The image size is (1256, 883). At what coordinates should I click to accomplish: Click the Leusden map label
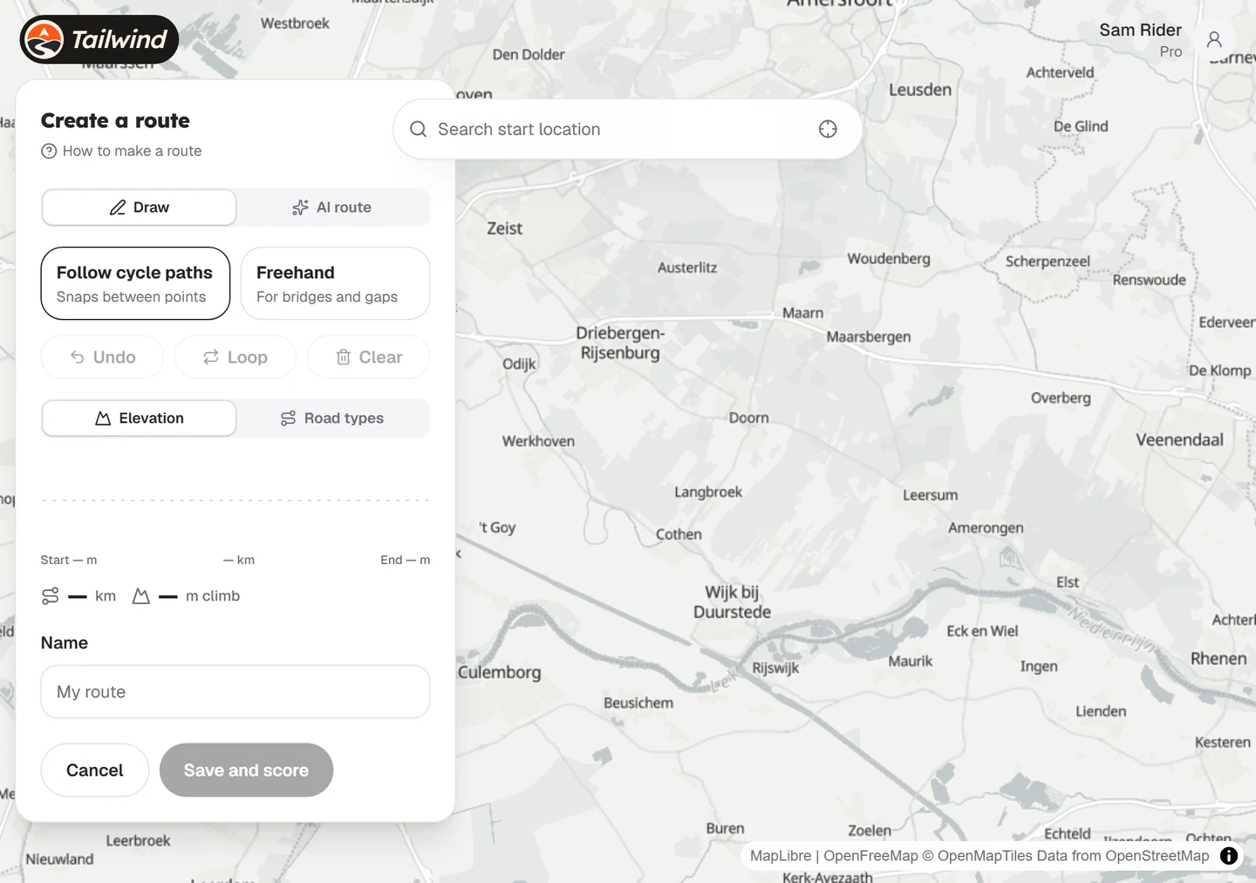point(920,90)
